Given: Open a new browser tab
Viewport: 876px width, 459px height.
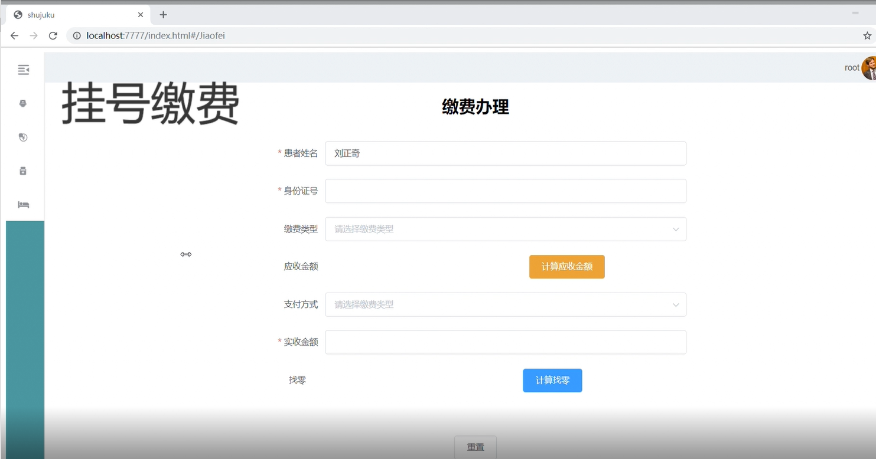Looking at the screenshot, I should 164,15.
